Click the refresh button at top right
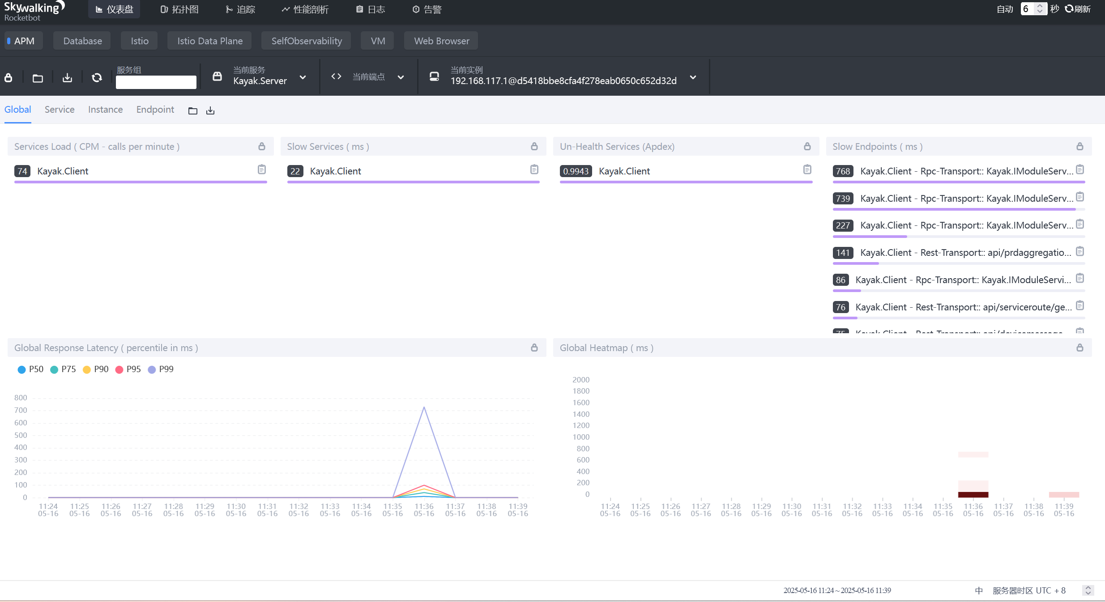 pyautogui.click(x=1077, y=9)
